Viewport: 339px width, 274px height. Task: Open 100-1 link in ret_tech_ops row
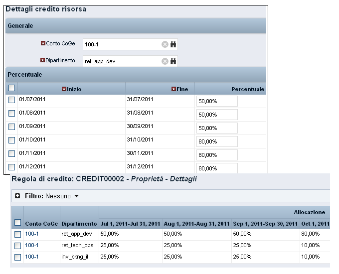pos(32,245)
